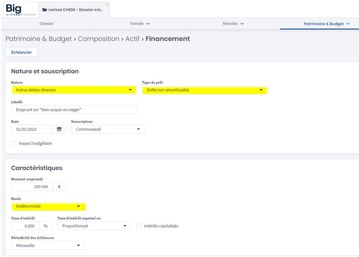Close the Larissa CHEDE dossier tab
This screenshot has height=257, width=359.
tap(107, 5)
